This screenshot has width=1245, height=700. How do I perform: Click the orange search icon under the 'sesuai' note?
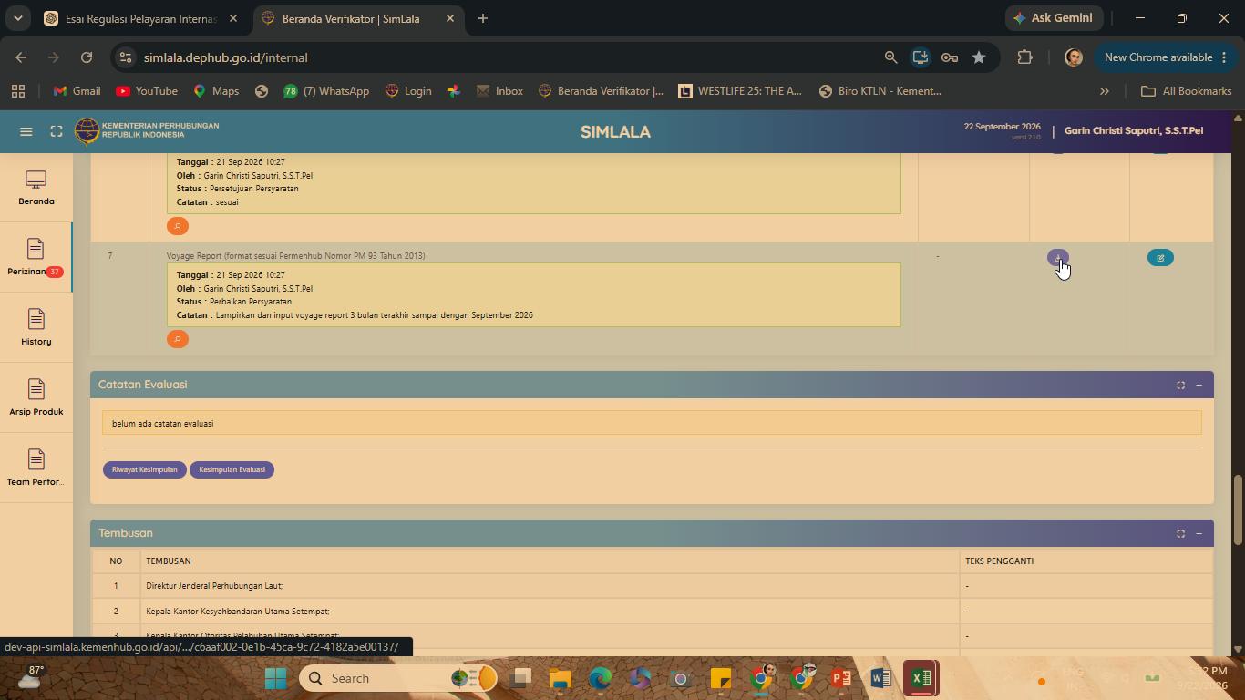tap(178, 226)
